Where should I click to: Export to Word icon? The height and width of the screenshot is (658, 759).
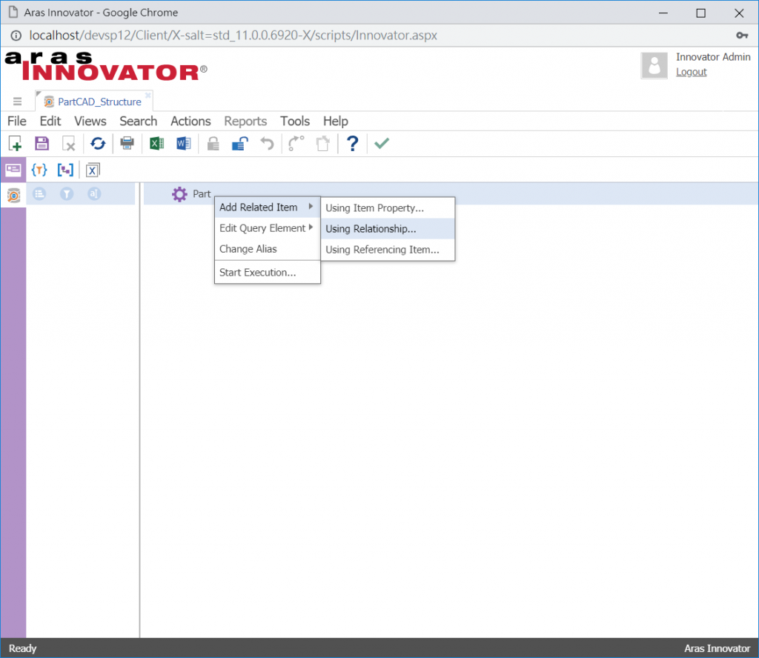184,143
